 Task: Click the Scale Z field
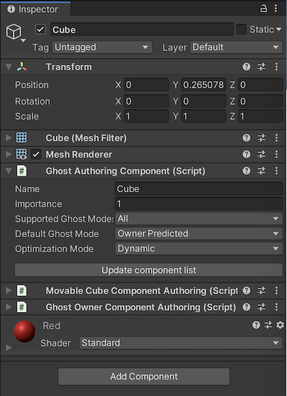pos(260,116)
